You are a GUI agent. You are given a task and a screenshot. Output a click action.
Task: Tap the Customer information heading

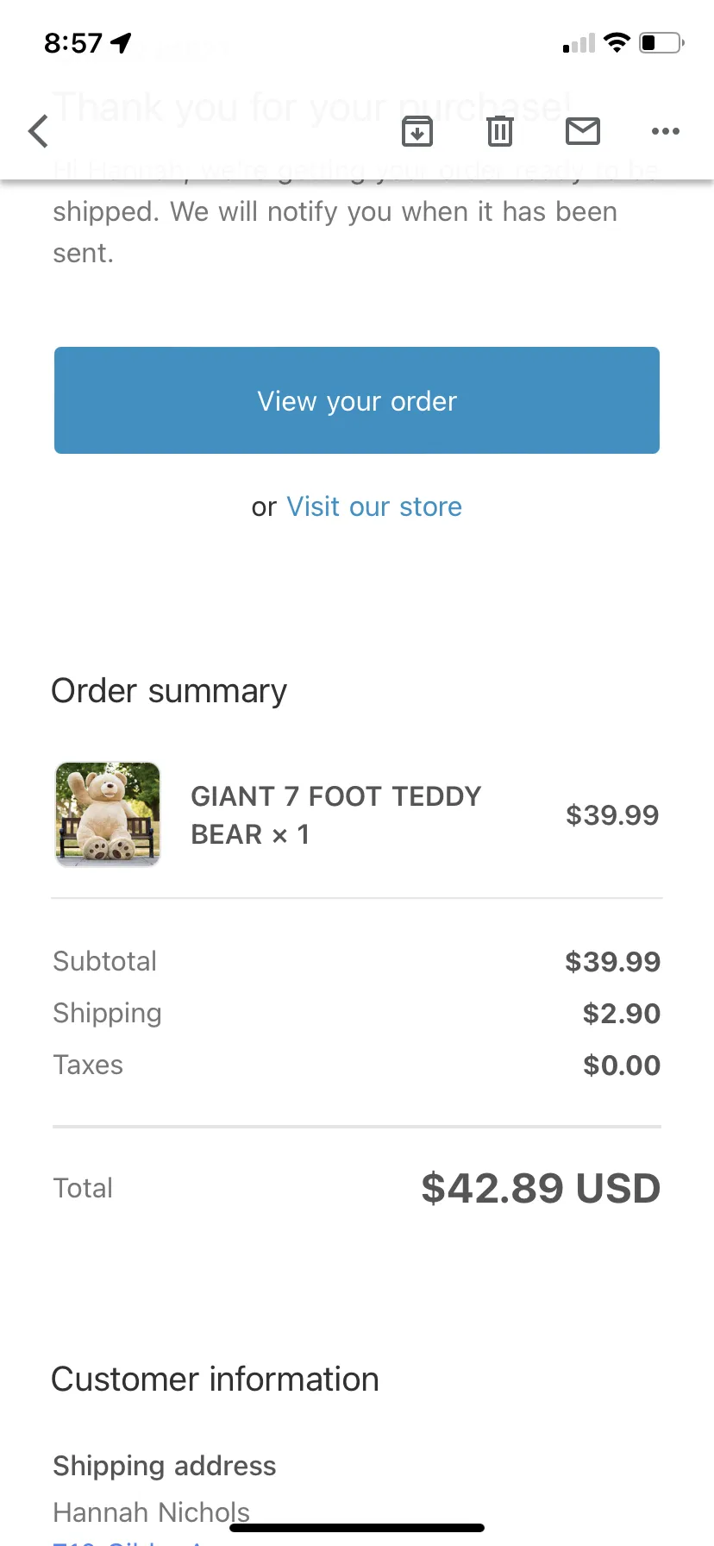click(216, 1379)
